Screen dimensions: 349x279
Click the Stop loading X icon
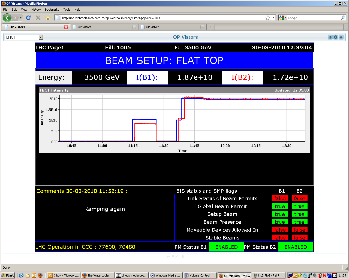point(38,18)
